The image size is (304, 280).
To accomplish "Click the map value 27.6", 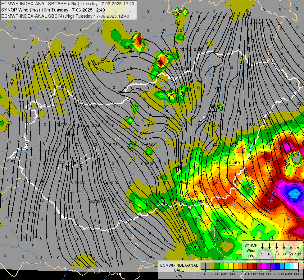I will click(x=216, y=125).
